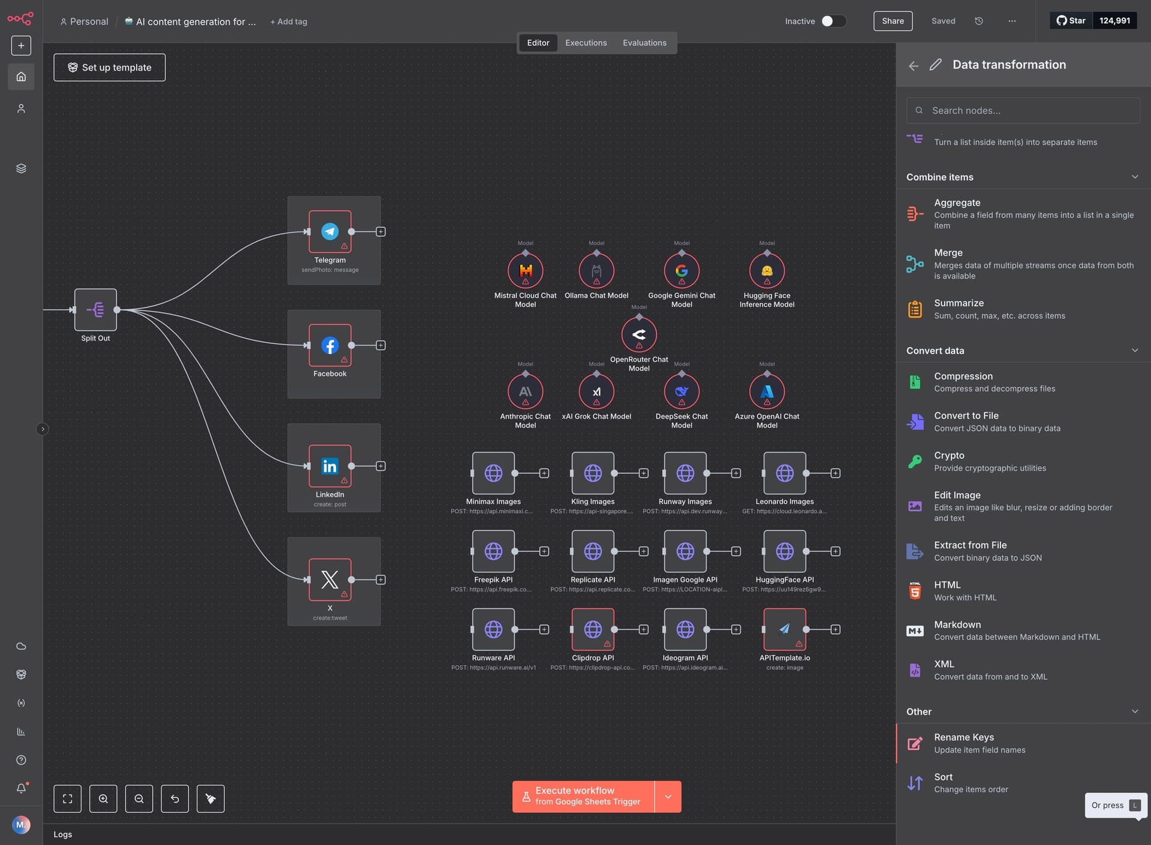Choose Edit Image node entry

(1023, 506)
